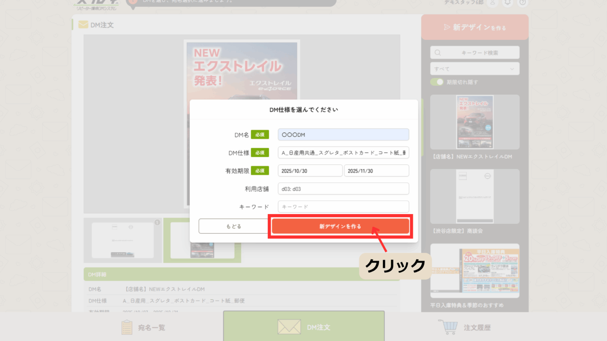Click the DM名 input field

point(343,135)
